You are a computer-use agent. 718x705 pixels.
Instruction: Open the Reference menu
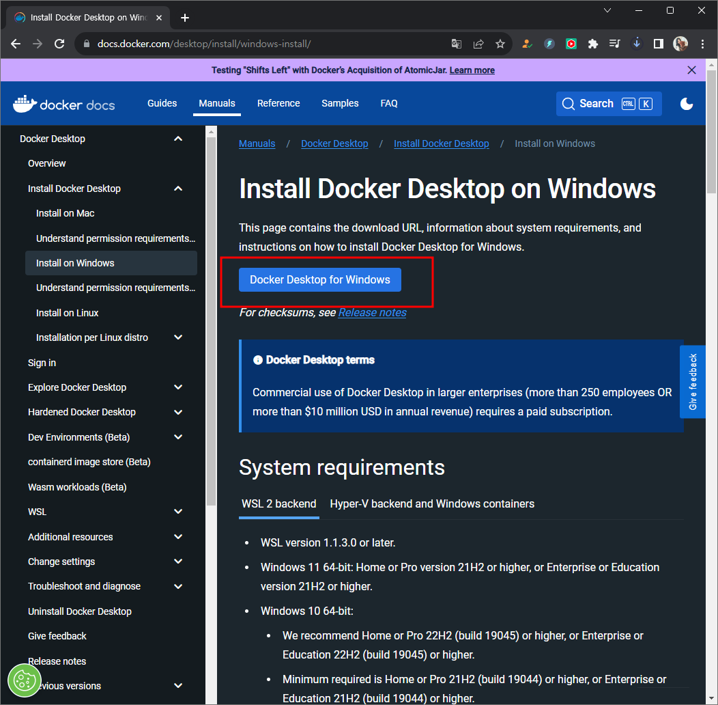coord(278,104)
